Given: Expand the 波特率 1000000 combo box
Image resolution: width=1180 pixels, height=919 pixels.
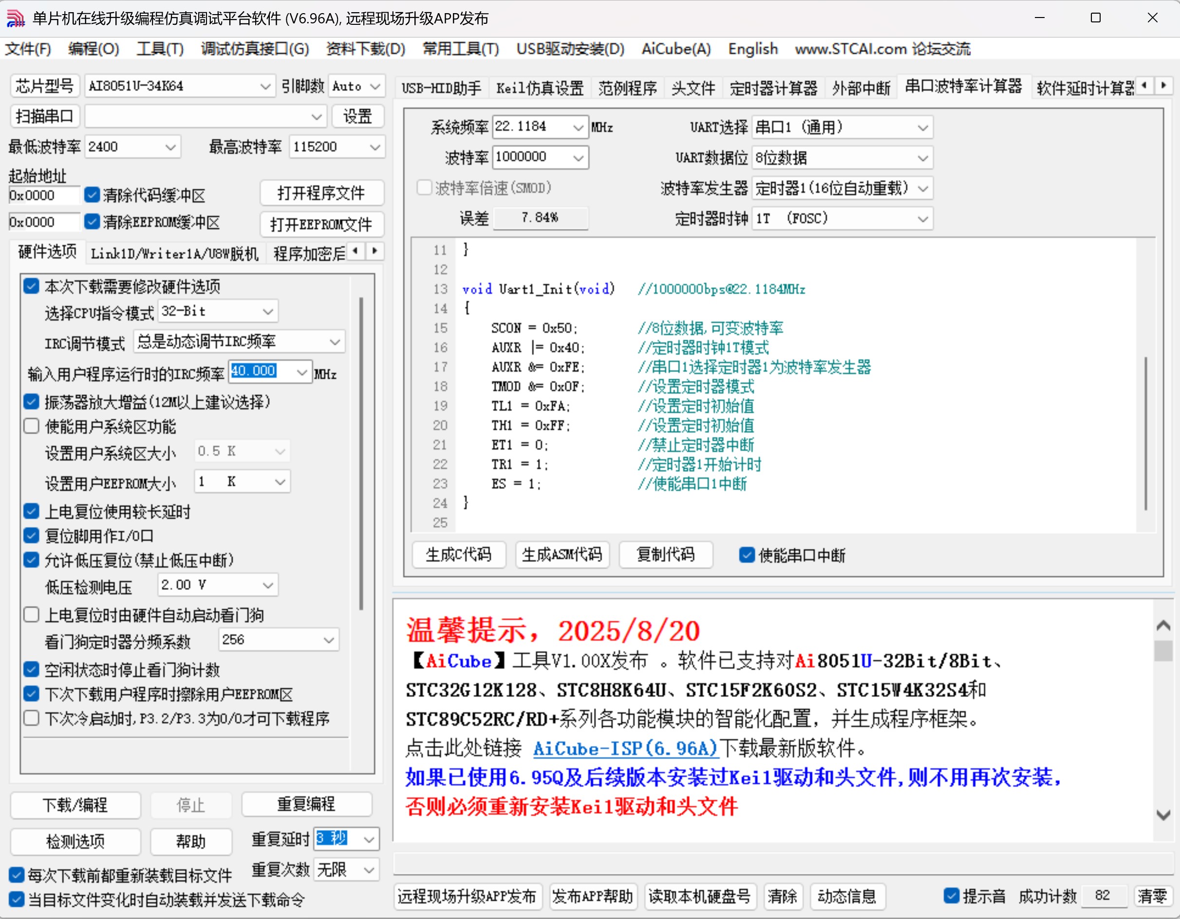Looking at the screenshot, I should point(578,158).
